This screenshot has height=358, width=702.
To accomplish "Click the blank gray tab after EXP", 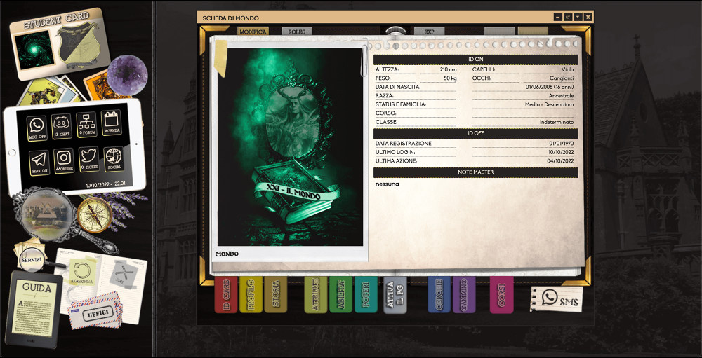I will click(500, 32).
